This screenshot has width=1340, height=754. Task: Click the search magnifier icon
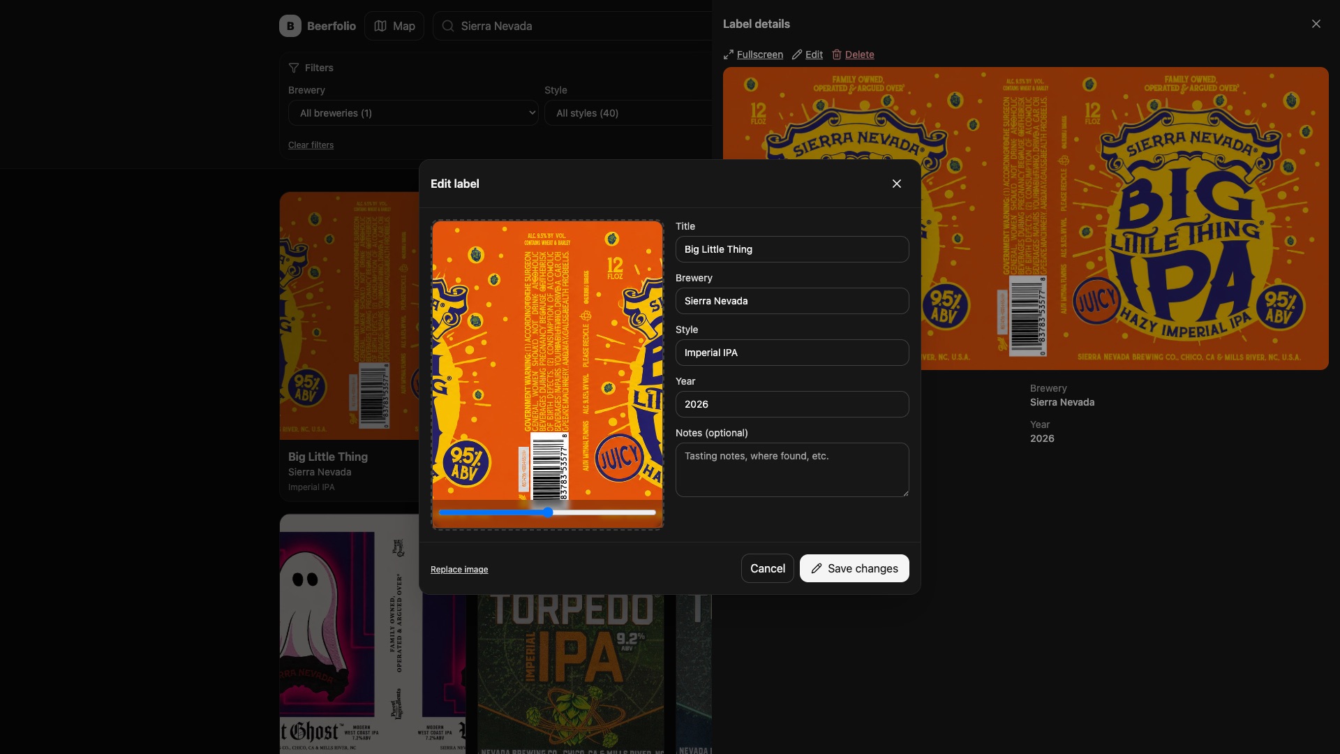pos(448,26)
